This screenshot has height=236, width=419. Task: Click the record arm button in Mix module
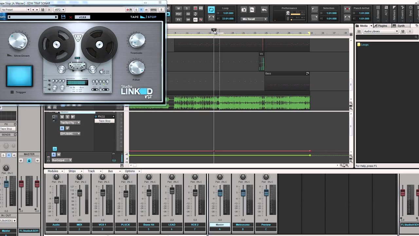pos(195,8)
